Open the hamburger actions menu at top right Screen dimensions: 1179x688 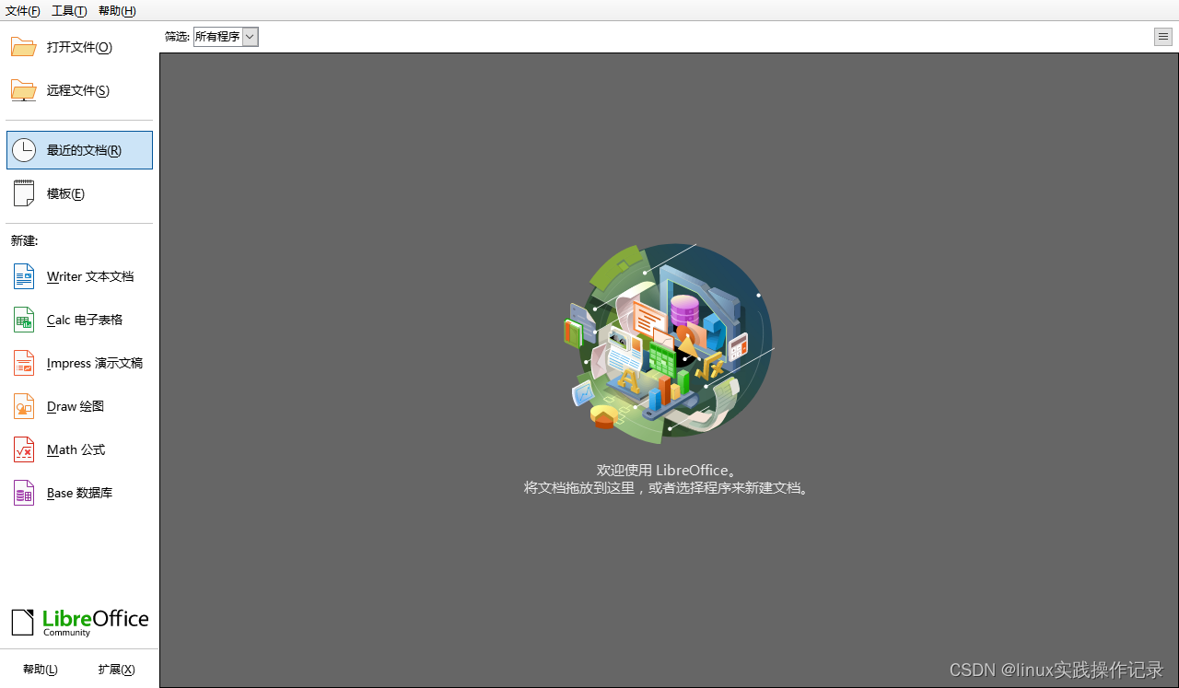pyautogui.click(x=1163, y=37)
